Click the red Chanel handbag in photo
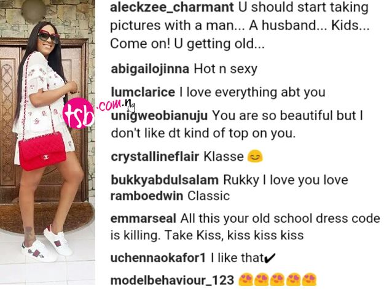 point(42,150)
